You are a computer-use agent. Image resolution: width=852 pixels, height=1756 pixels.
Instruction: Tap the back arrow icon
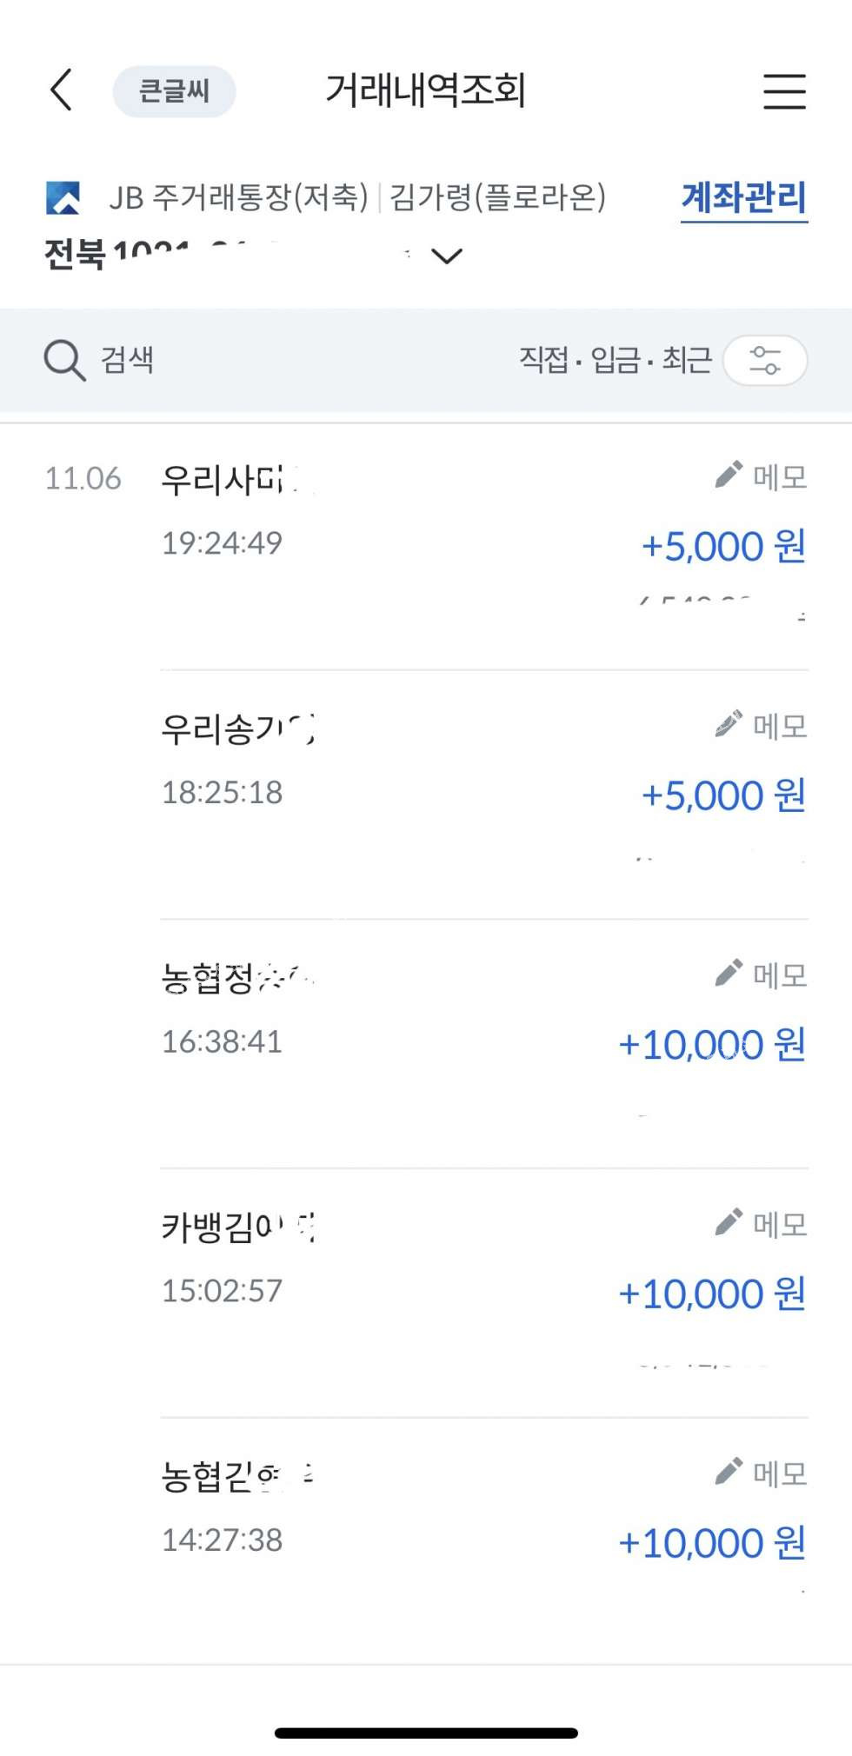(x=61, y=90)
